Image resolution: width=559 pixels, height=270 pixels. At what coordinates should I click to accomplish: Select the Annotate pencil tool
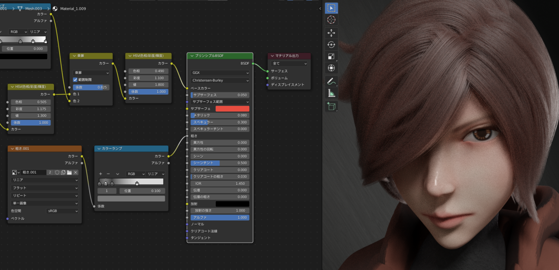coord(331,81)
